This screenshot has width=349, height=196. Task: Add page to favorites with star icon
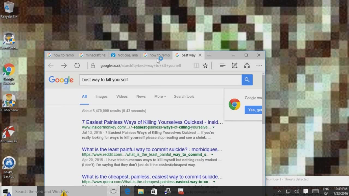point(205,66)
